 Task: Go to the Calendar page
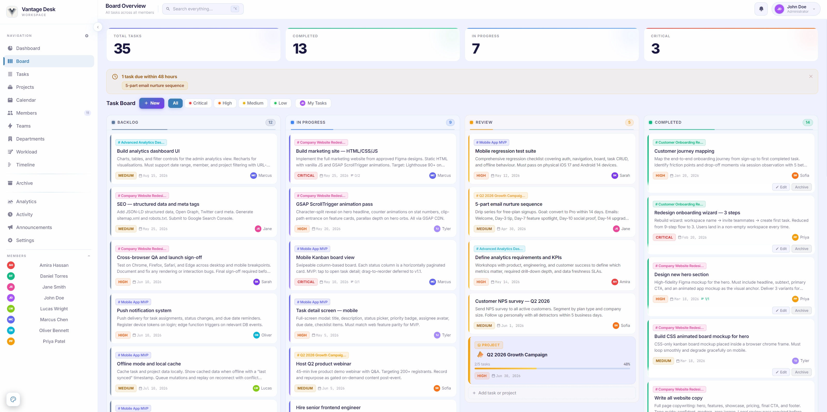coord(49,100)
